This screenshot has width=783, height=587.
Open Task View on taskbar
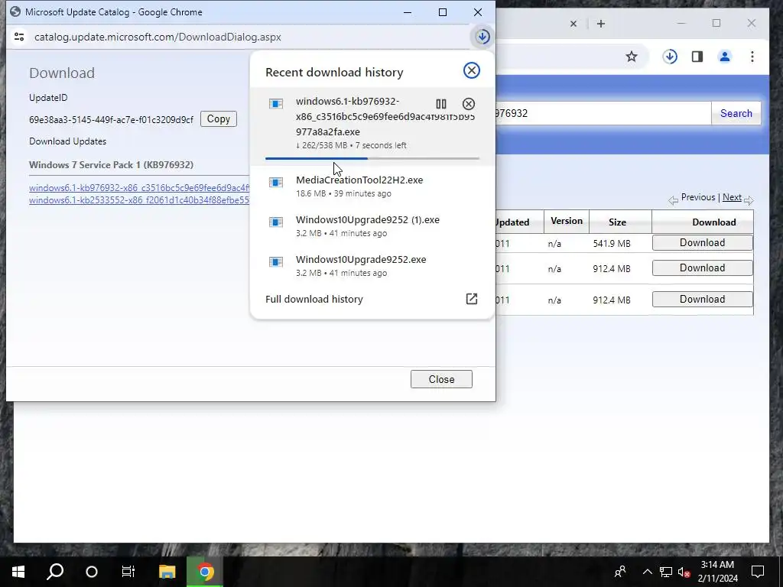128,572
